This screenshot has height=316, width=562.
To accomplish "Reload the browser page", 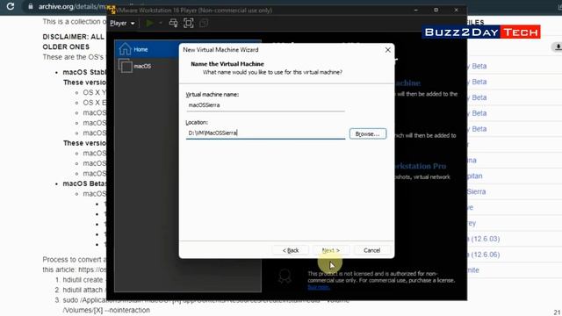I will pyautogui.click(x=11, y=6).
